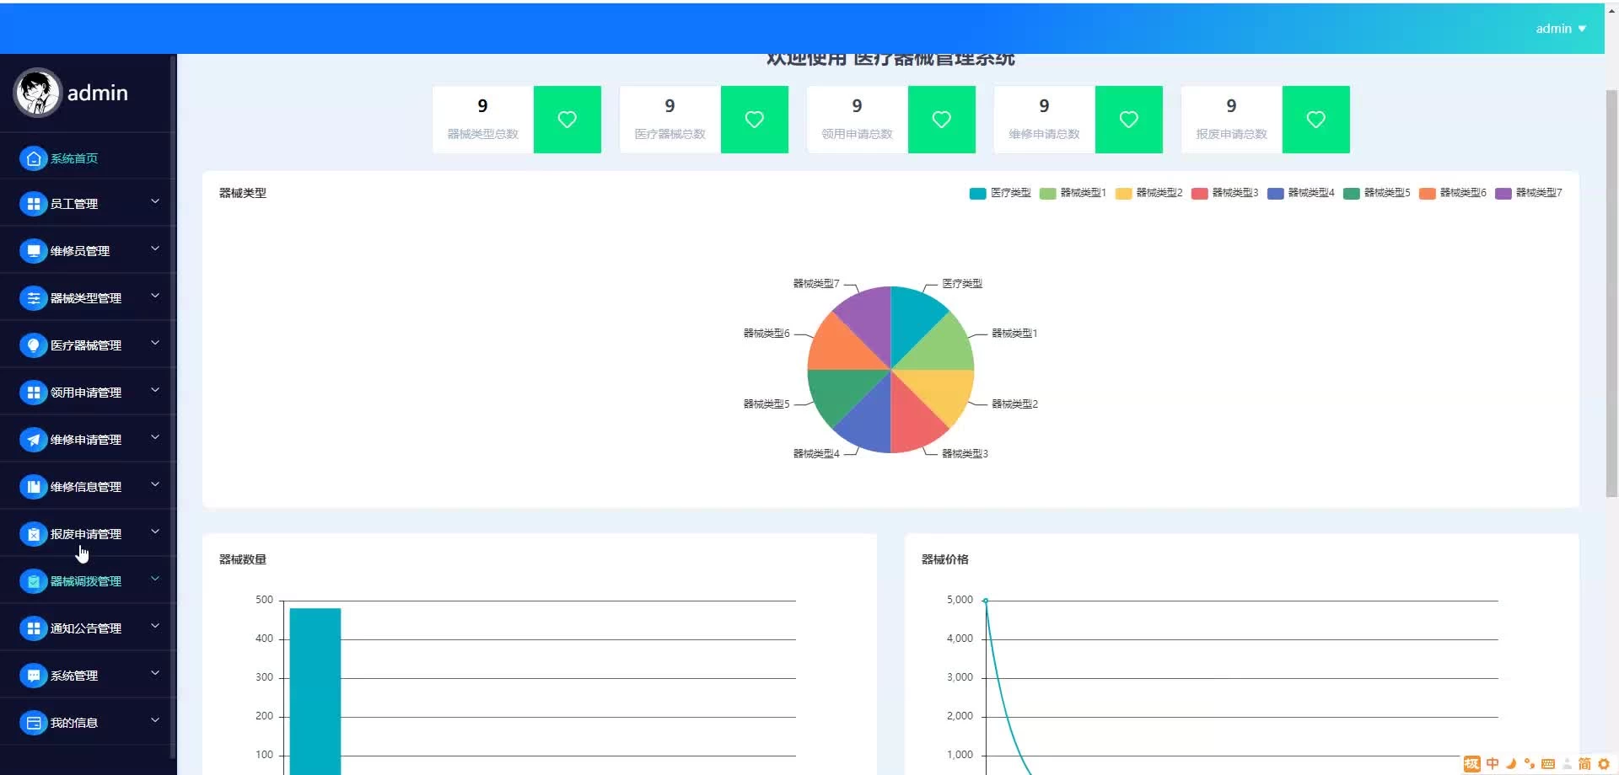
Task: Toggle 医疗类型 series in pie legend
Action: [x=1000, y=193]
